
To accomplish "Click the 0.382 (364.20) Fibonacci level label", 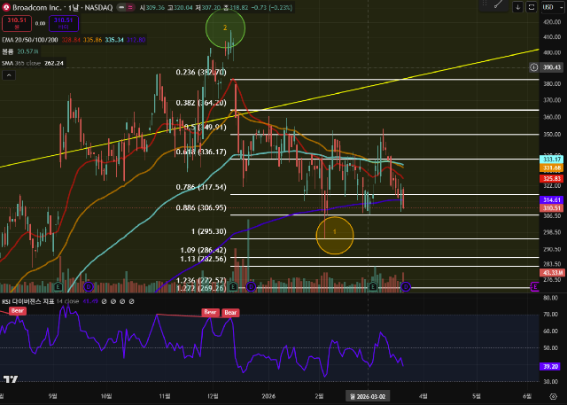I will coord(201,103).
